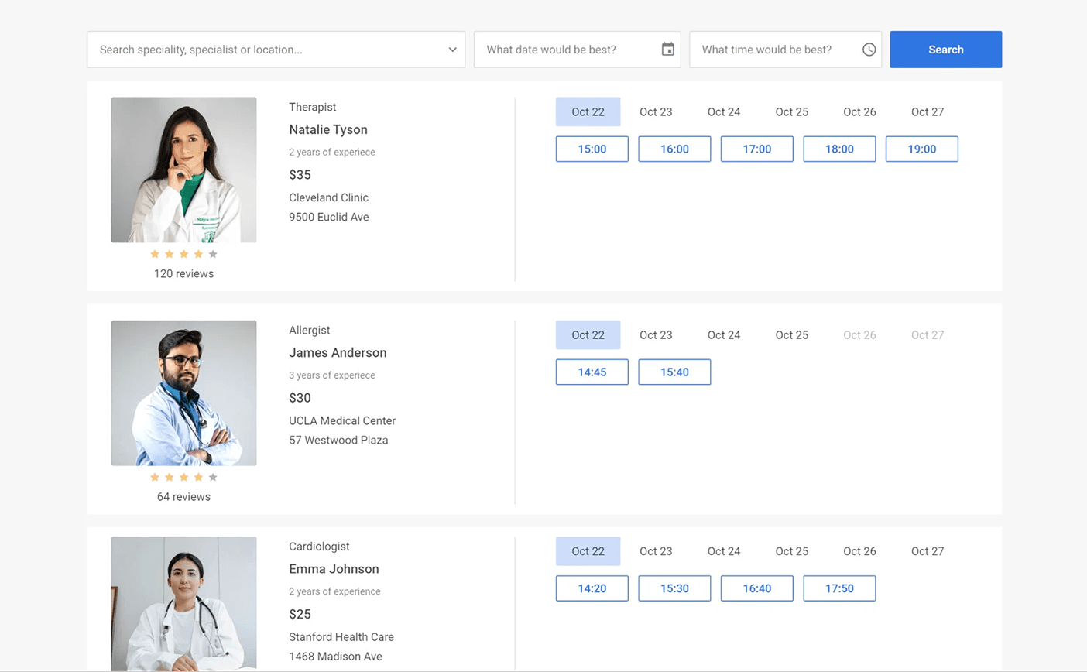Select Oct 22 tab for Emma Johnson
Screen dimensions: 1087x672
(588, 551)
